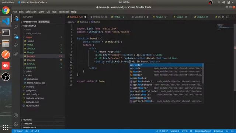Screen dimensions: 236x133
Task: Open the Terminal menu
Action: (x=64, y=12)
